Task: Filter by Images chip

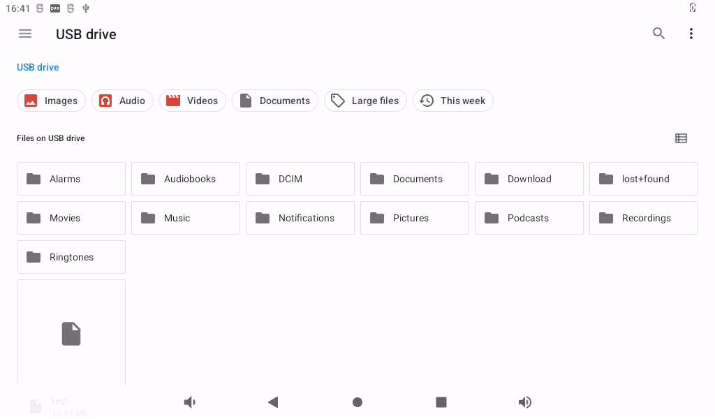Action: coord(51,101)
